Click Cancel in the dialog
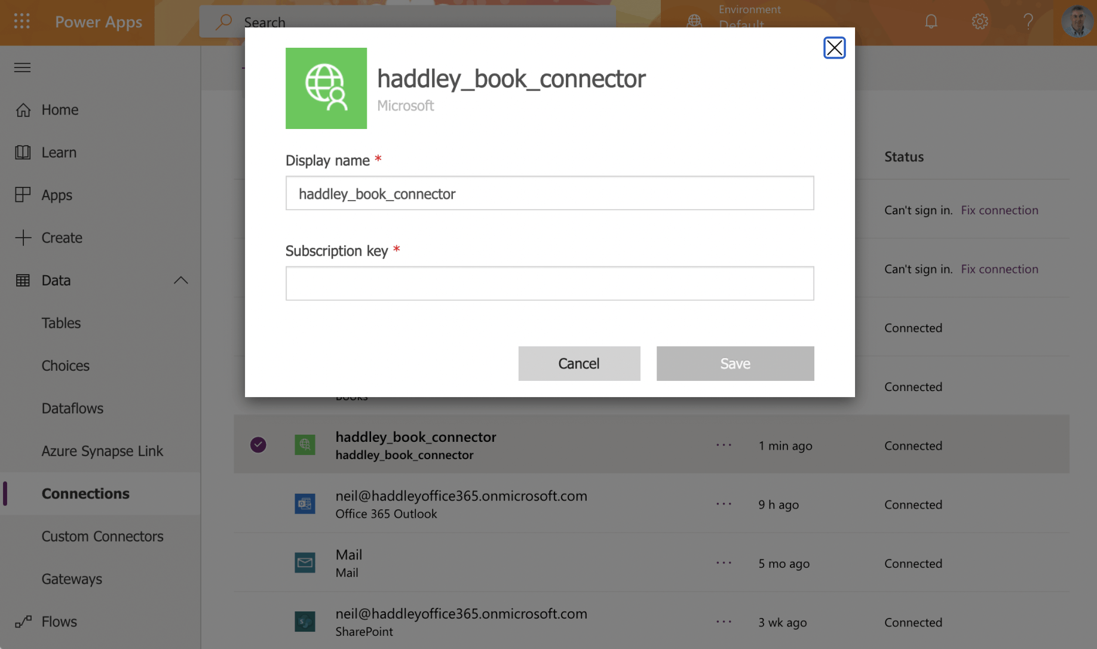The width and height of the screenshot is (1097, 649). click(x=579, y=364)
